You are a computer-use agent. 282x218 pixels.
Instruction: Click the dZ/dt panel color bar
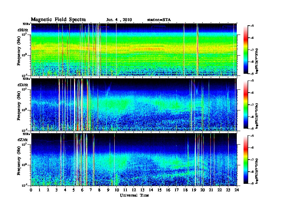click(246, 160)
